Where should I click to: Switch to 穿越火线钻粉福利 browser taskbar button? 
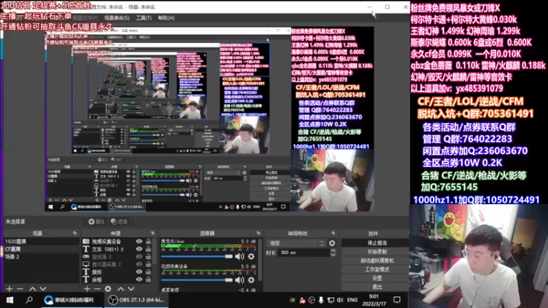click(x=71, y=300)
